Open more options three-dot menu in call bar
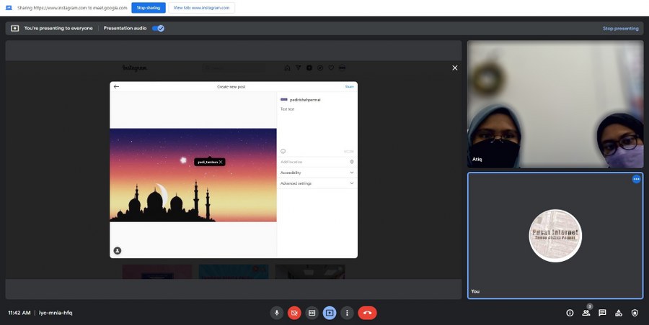649x325 pixels. [348, 313]
